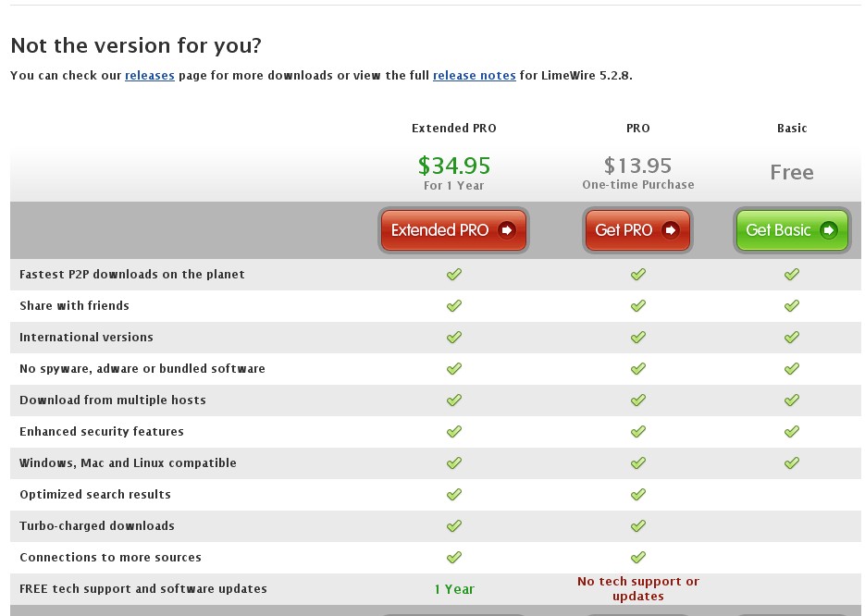Screen dimensions: 865x616
Task: Click the $13.95 price text
Action: coord(637,166)
